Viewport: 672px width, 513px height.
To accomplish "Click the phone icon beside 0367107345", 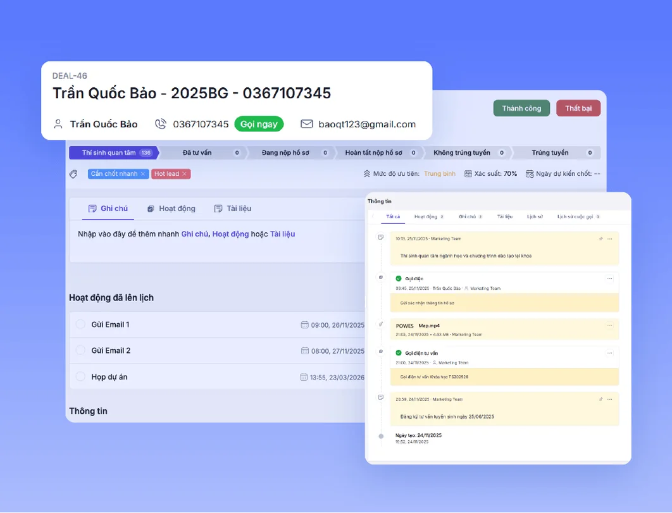I will point(161,124).
